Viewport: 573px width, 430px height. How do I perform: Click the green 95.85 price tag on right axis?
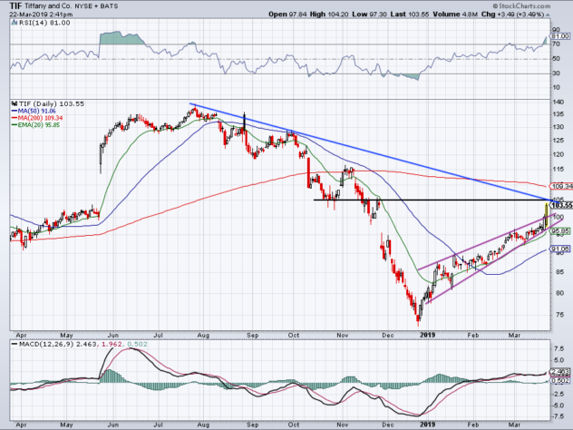(x=560, y=231)
